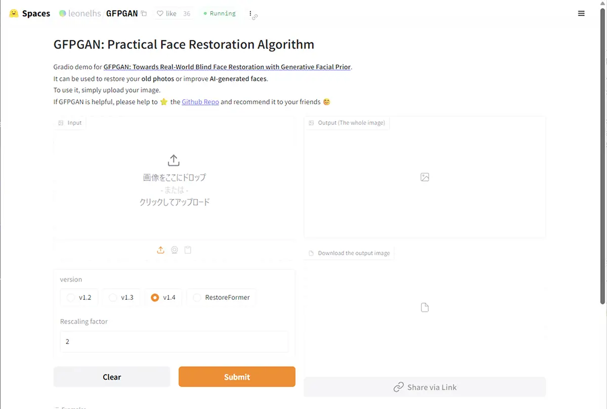
Task: Expand the Examples section at the bottom
Action: [71, 407]
